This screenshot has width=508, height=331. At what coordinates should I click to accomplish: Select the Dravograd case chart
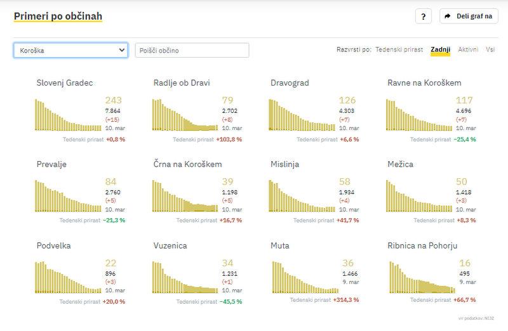pyautogui.click(x=301, y=114)
